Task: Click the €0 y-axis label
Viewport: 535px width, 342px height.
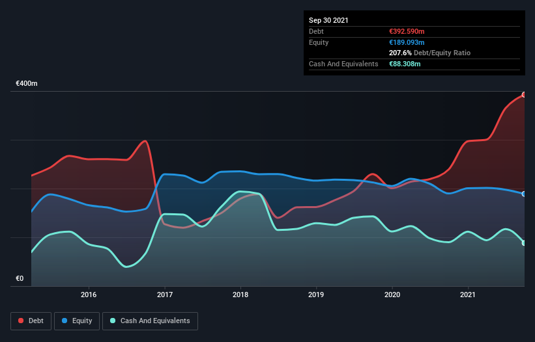Action: tap(20, 278)
